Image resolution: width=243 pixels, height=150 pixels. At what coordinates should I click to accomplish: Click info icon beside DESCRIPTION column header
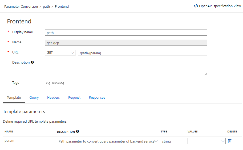[x=78, y=131]
